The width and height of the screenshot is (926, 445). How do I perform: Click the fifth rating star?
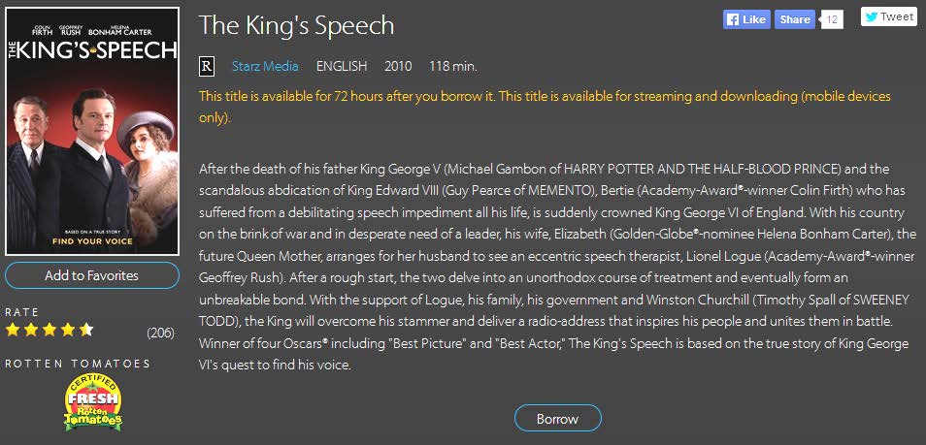(86, 331)
